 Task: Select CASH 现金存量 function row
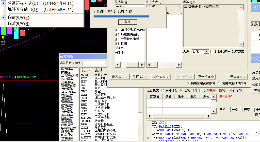coord(94,95)
